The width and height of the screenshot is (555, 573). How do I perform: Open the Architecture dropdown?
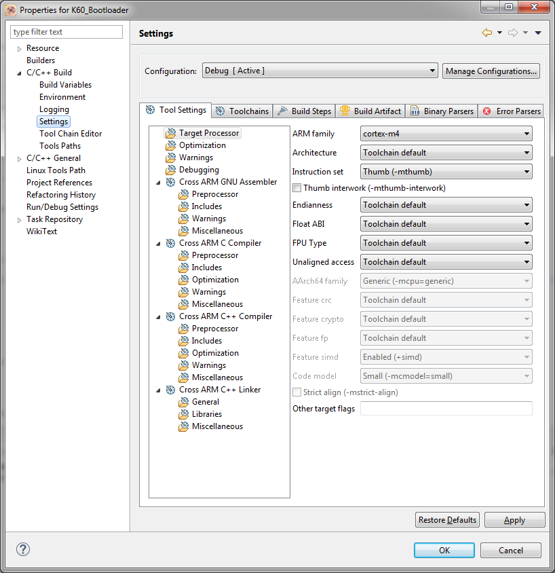point(446,153)
